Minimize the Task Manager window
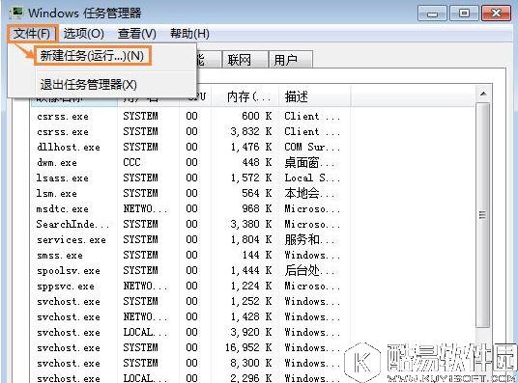This screenshot has width=518, height=383. click(x=432, y=14)
